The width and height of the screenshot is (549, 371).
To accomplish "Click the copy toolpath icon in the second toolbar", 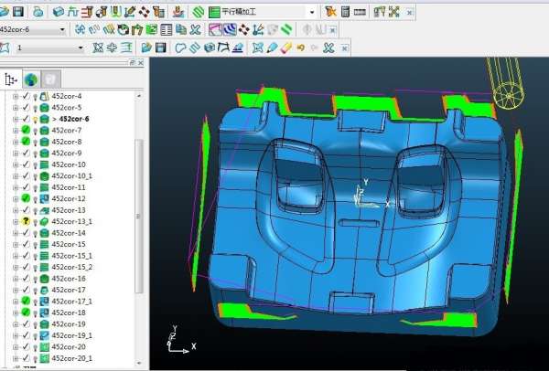I will [181, 30].
